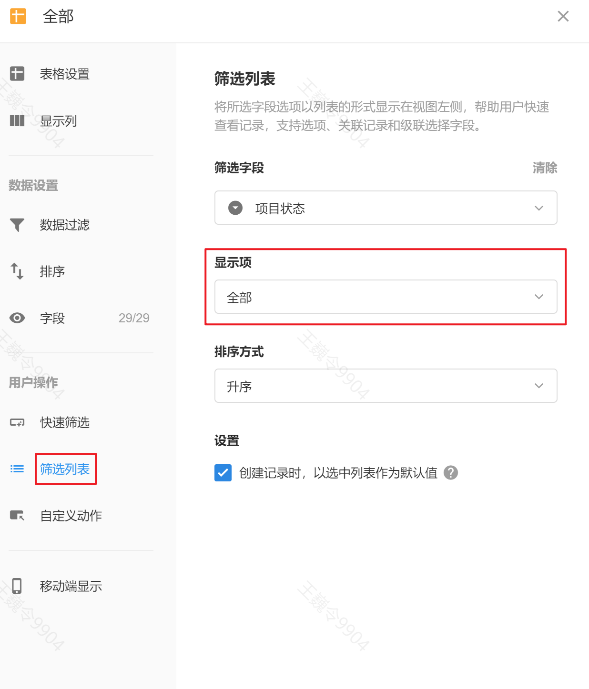The width and height of the screenshot is (589, 689).
Task: Close the settings panel
Action: pyautogui.click(x=563, y=16)
